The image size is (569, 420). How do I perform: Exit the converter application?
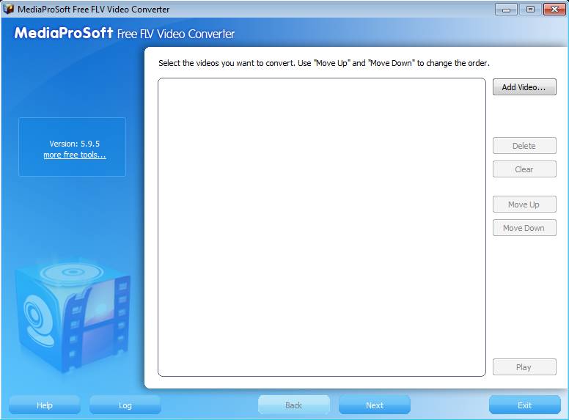(x=525, y=405)
